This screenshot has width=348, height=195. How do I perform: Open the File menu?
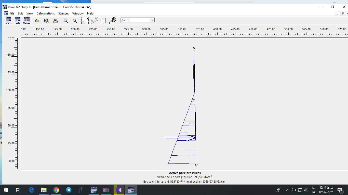[x=12, y=13]
